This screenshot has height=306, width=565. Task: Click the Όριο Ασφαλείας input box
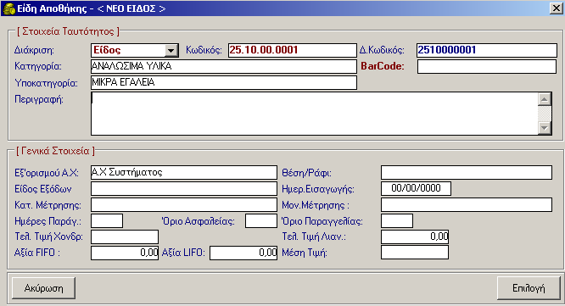pyautogui.click(x=261, y=220)
